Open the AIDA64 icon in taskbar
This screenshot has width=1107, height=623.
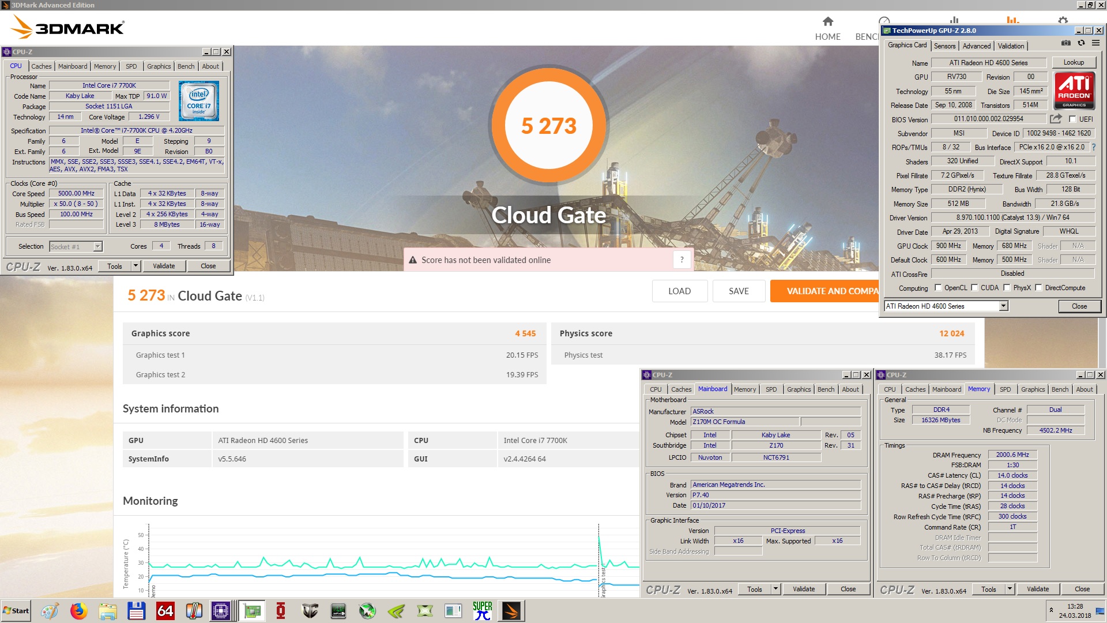(165, 611)
